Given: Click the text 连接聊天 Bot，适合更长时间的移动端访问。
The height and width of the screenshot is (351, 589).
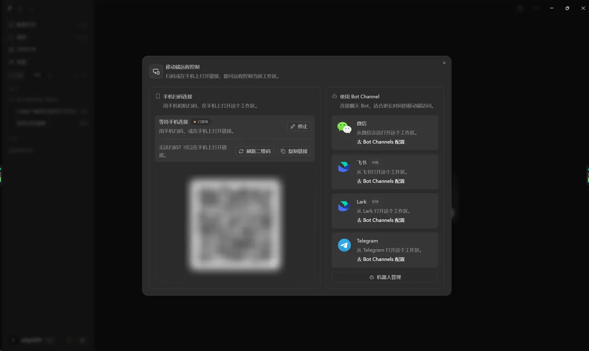Looking at the screenshot, I should pyautogui.click(x=387, y=106).
